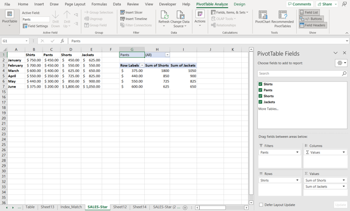The height and width of the screenshot is (211, 350).
Task: Insert a PivotChart
Action: [263, 17]
